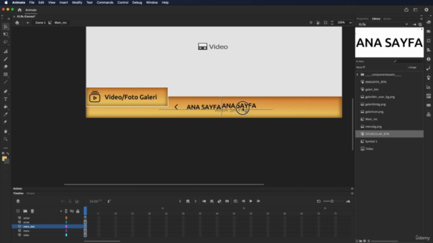This screenshot has width=433, height=243.
Task: Sort the library by the Name column header
Action: [x=360, y=67]
